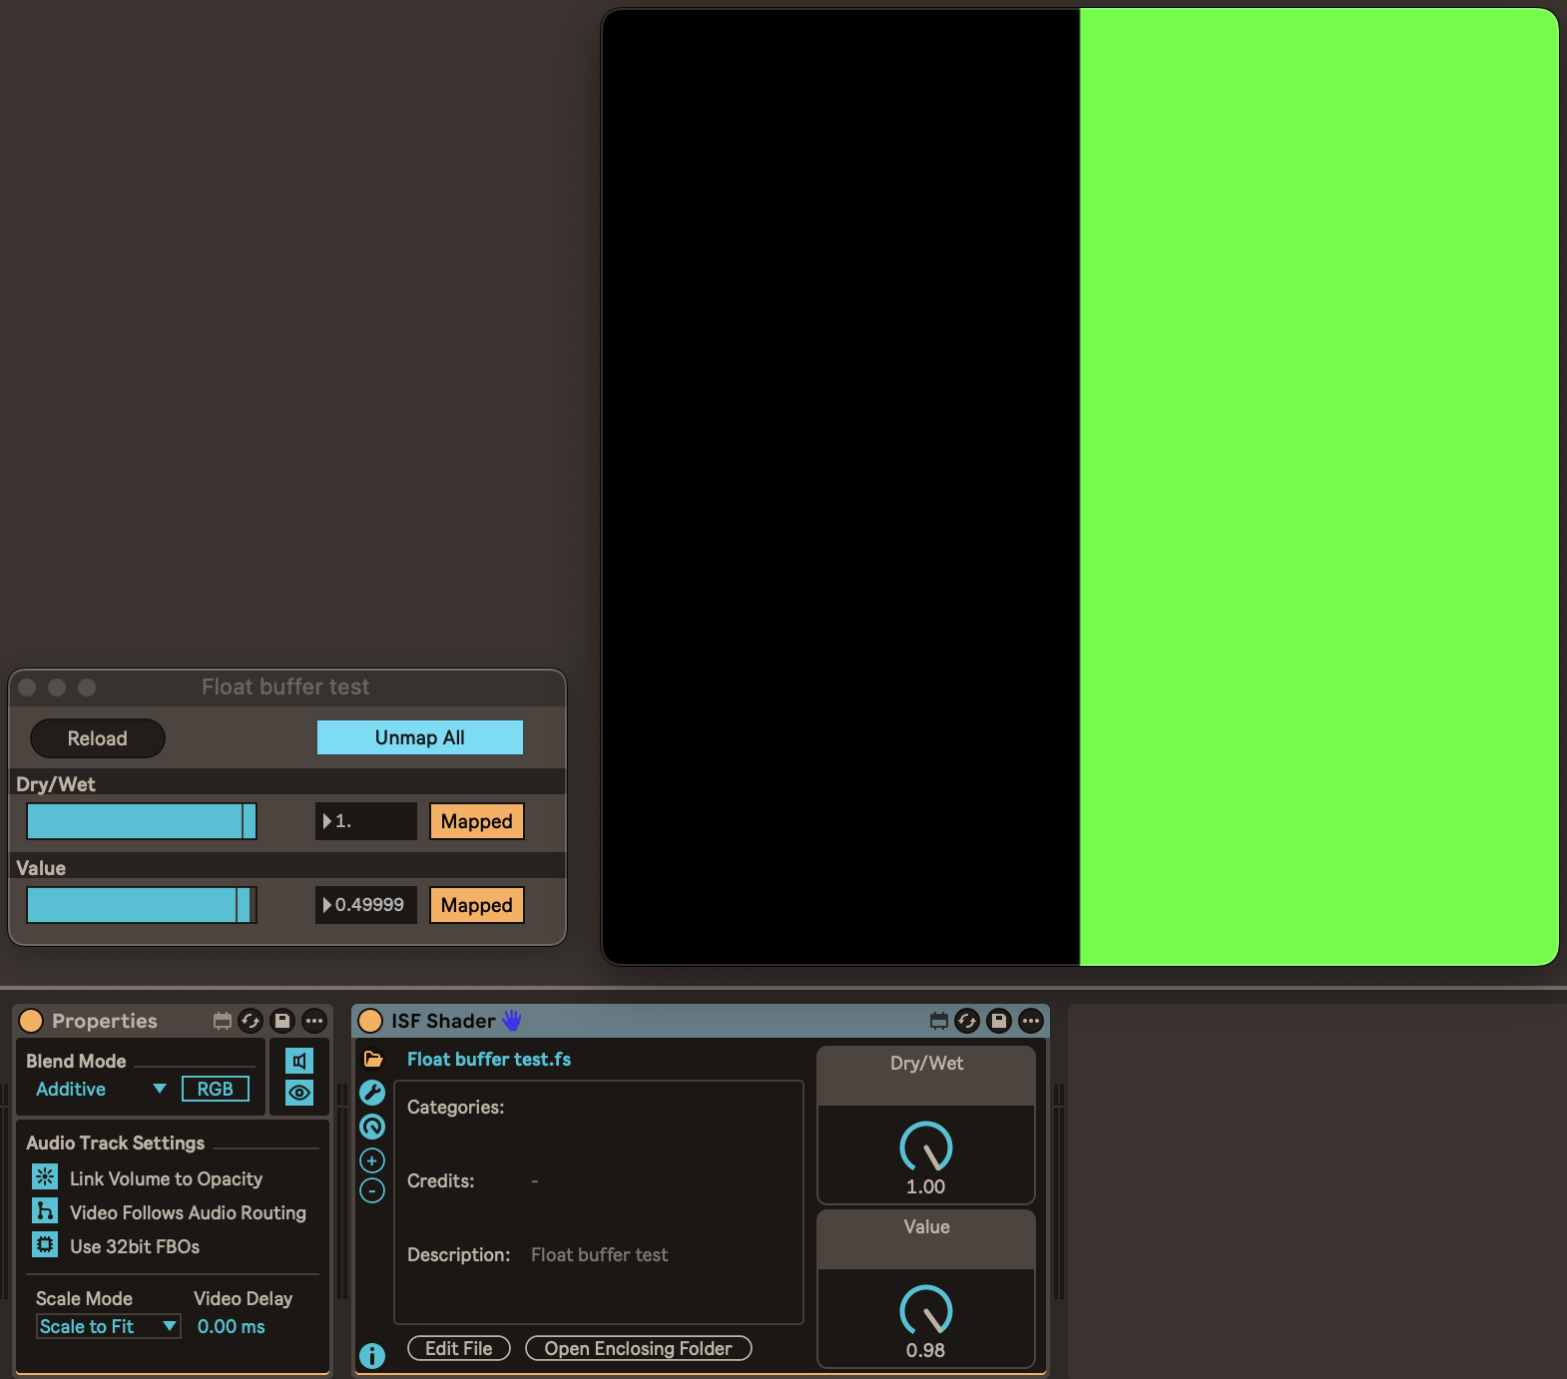Click the Value slider in Float buffer test

point(141,905)
